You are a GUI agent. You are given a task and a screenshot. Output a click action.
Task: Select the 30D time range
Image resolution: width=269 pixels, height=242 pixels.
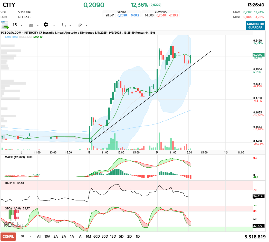pos(105,236)
